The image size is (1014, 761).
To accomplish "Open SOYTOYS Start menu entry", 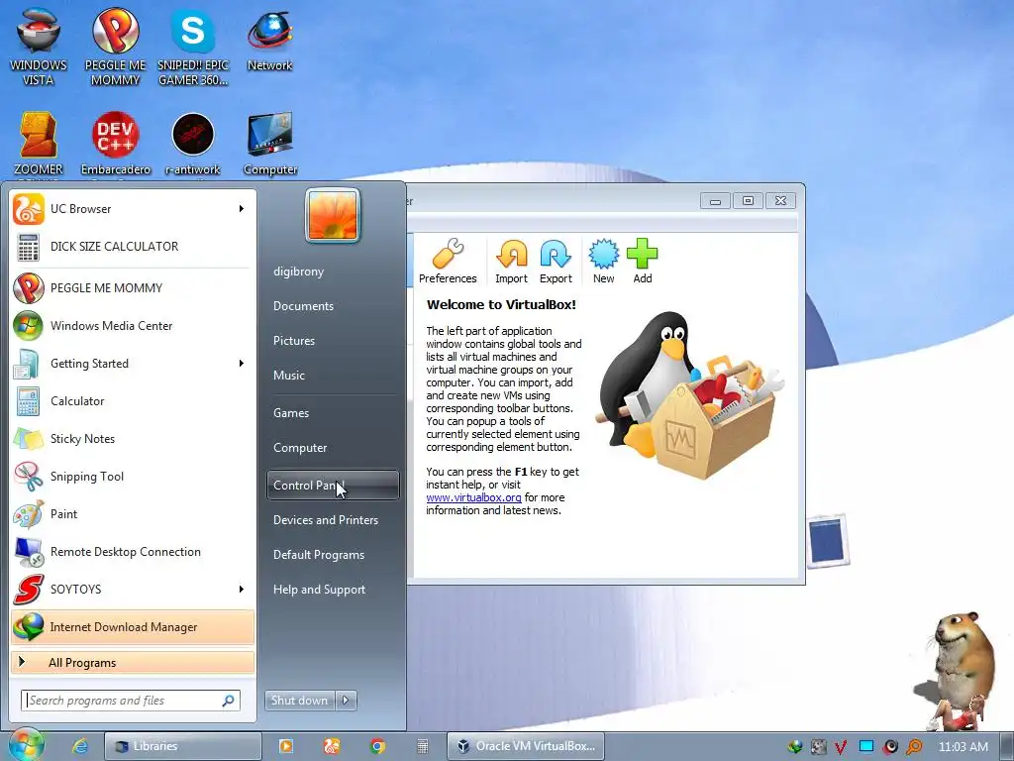I will pyautogui.click(x=133, y=590).
